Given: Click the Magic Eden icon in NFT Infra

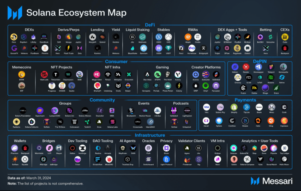Looking at the screenshot, I should [x=97, y=74].
